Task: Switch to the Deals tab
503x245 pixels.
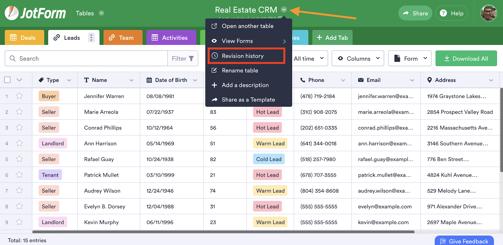Action: coord(25,38)
